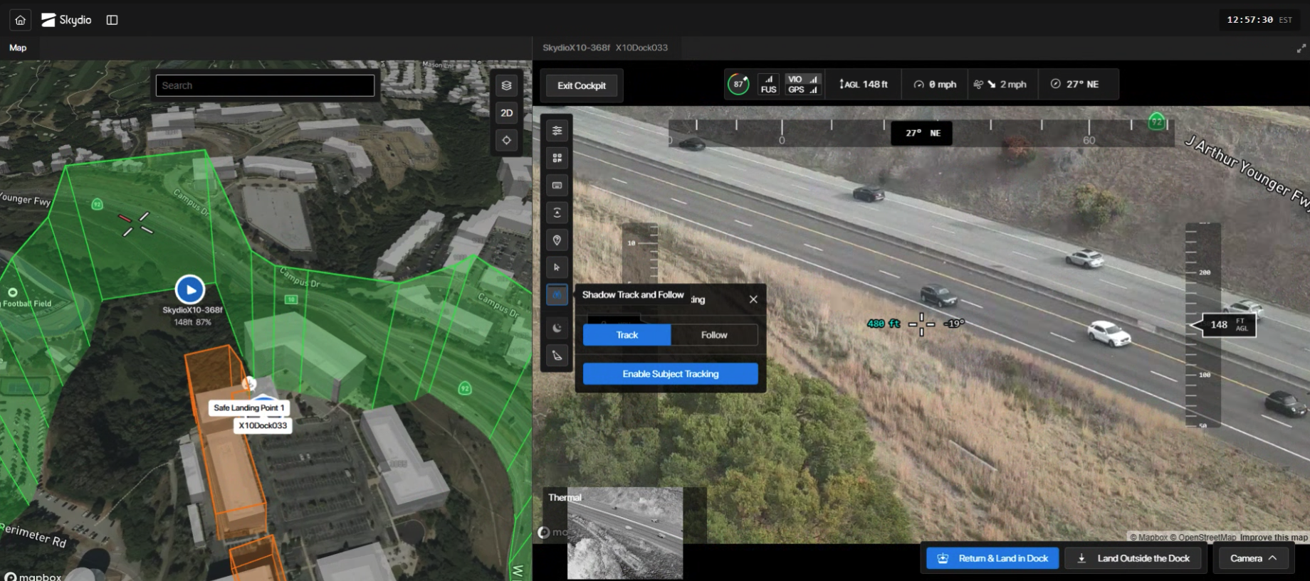Switch to the Map tab

click(x=18, y=48)
